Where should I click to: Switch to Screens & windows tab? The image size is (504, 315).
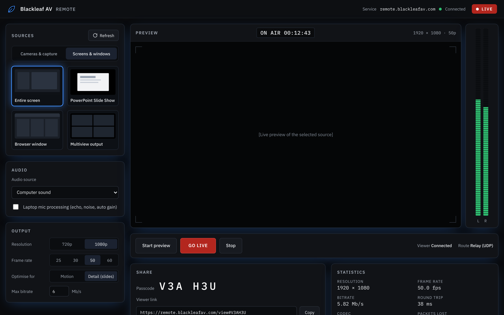coord(91,54)
